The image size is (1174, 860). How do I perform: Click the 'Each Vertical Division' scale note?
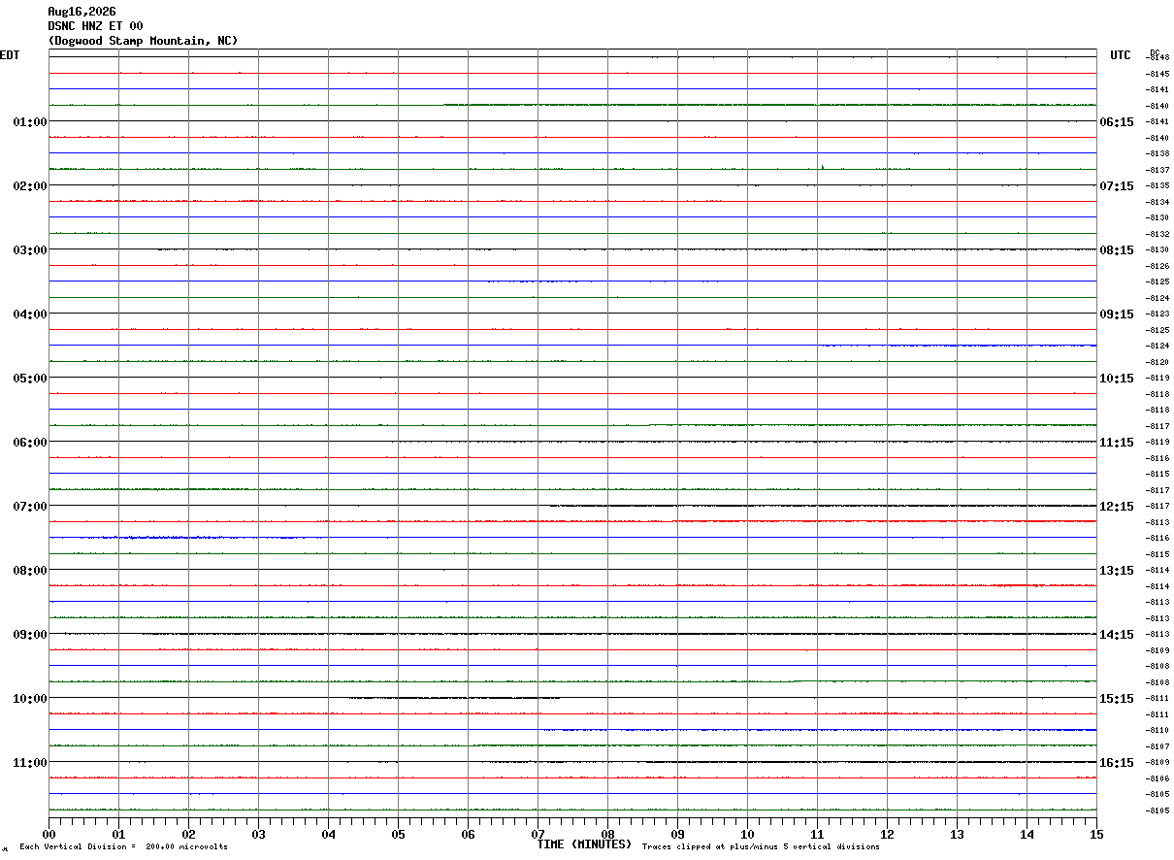[123, 847]
